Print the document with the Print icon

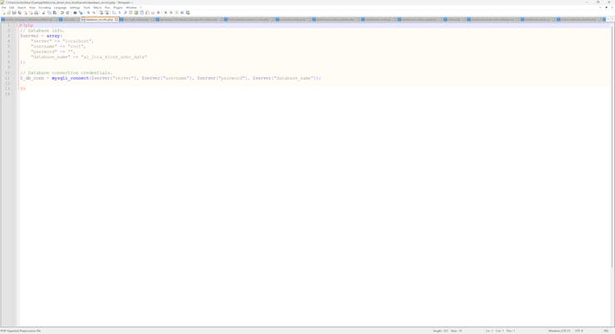click(36, 12)
